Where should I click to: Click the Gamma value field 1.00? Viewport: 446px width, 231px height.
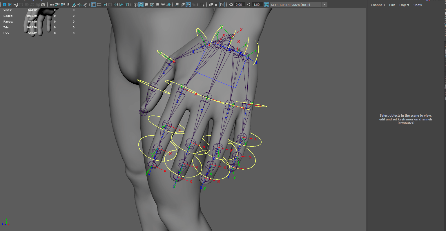[257, 5]
